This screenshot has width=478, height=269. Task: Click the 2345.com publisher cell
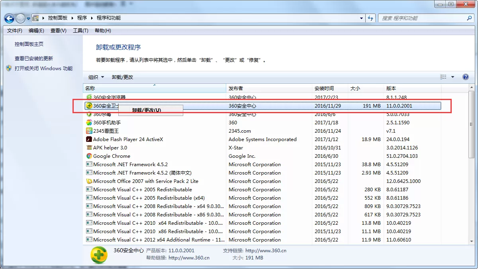[x=240, y=131]
